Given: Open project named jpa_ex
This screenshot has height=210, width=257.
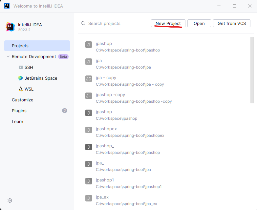Looking at the screenshot, I should (x=102, y=197).
